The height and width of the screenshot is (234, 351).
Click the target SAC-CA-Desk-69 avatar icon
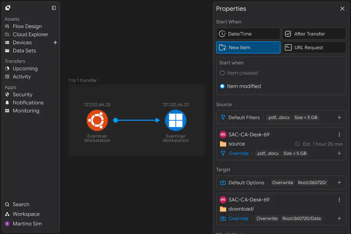(223, 200)
